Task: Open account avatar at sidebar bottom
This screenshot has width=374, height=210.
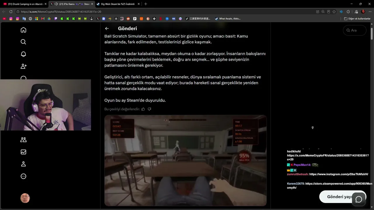Action: coord(25,198)
